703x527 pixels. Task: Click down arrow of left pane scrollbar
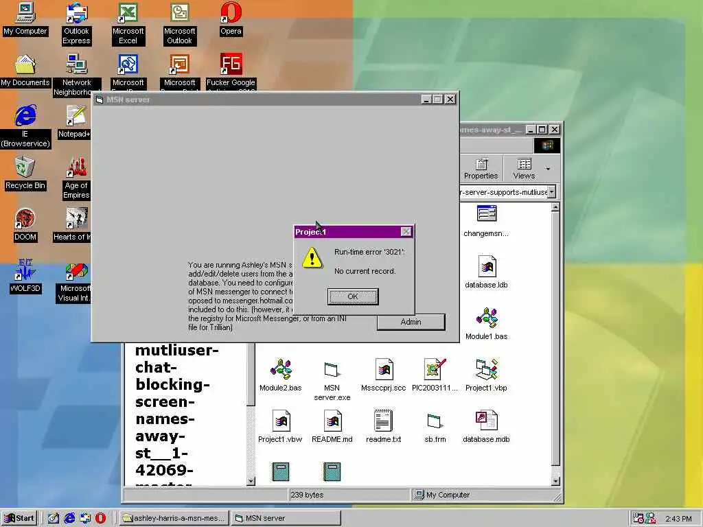click(x=251, y=481)
